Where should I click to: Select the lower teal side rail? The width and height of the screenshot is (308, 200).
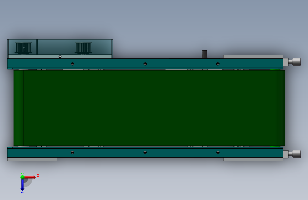click(145, 153)
